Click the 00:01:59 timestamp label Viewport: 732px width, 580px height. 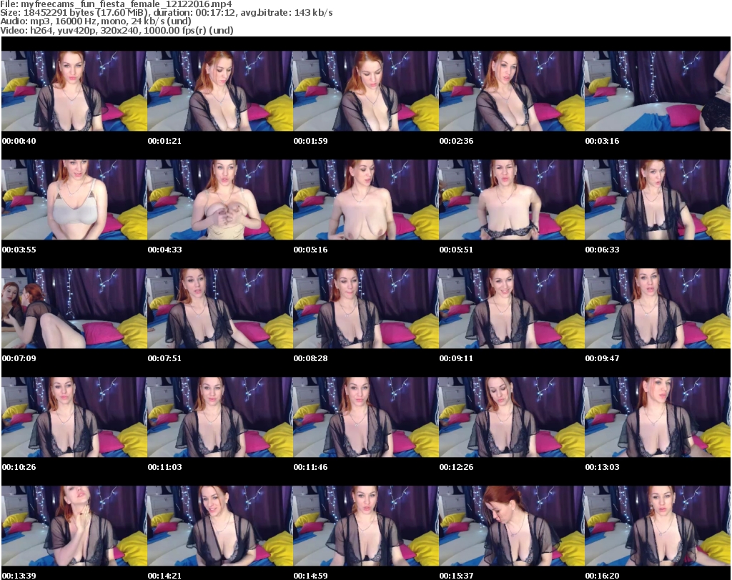(310, 141)
